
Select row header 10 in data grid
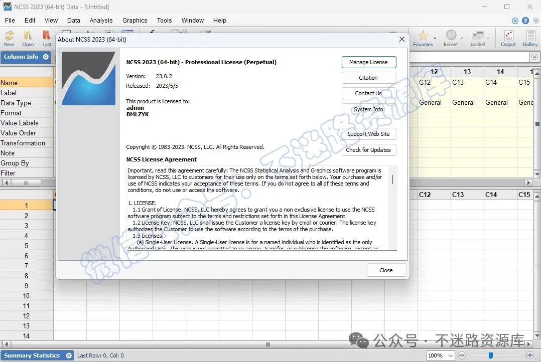27,296
